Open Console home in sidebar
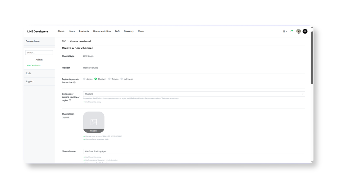 click(x=33, y=41)
